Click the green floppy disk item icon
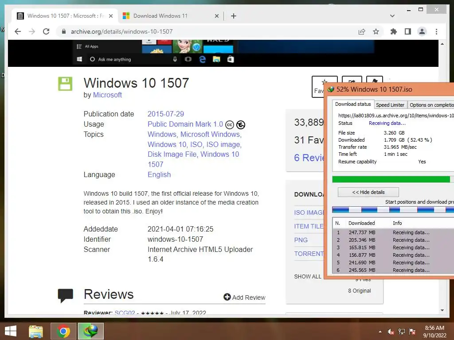 tap(65, 84)
